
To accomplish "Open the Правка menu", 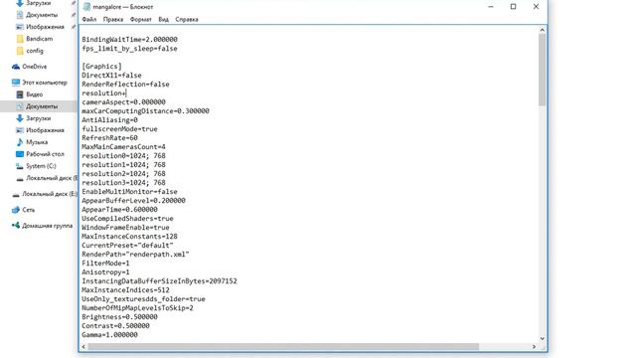I will click(113, 20).
